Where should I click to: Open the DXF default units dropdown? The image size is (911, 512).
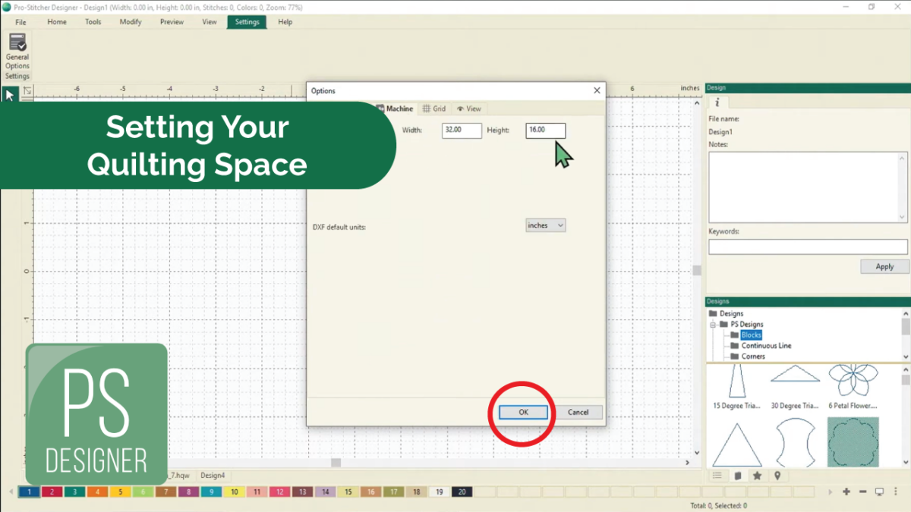pos(545,225)
